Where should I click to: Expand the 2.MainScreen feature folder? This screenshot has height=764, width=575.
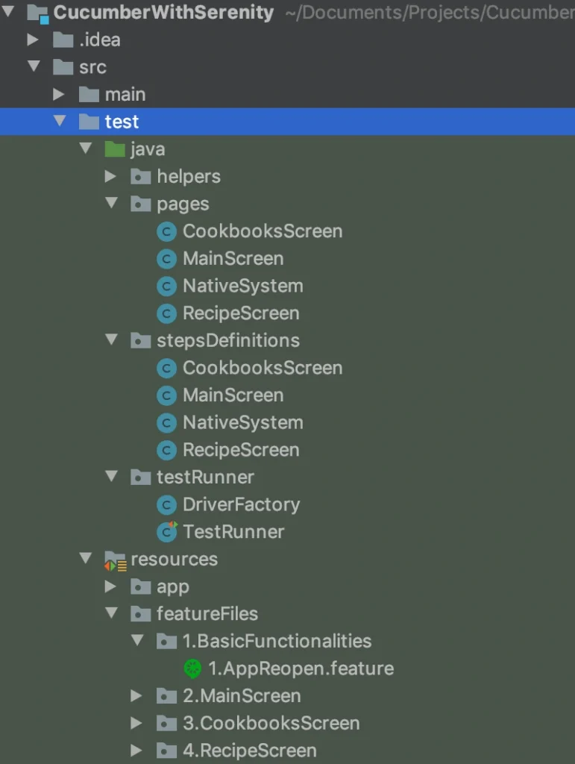pyautogui.click(x=136, y=696)
